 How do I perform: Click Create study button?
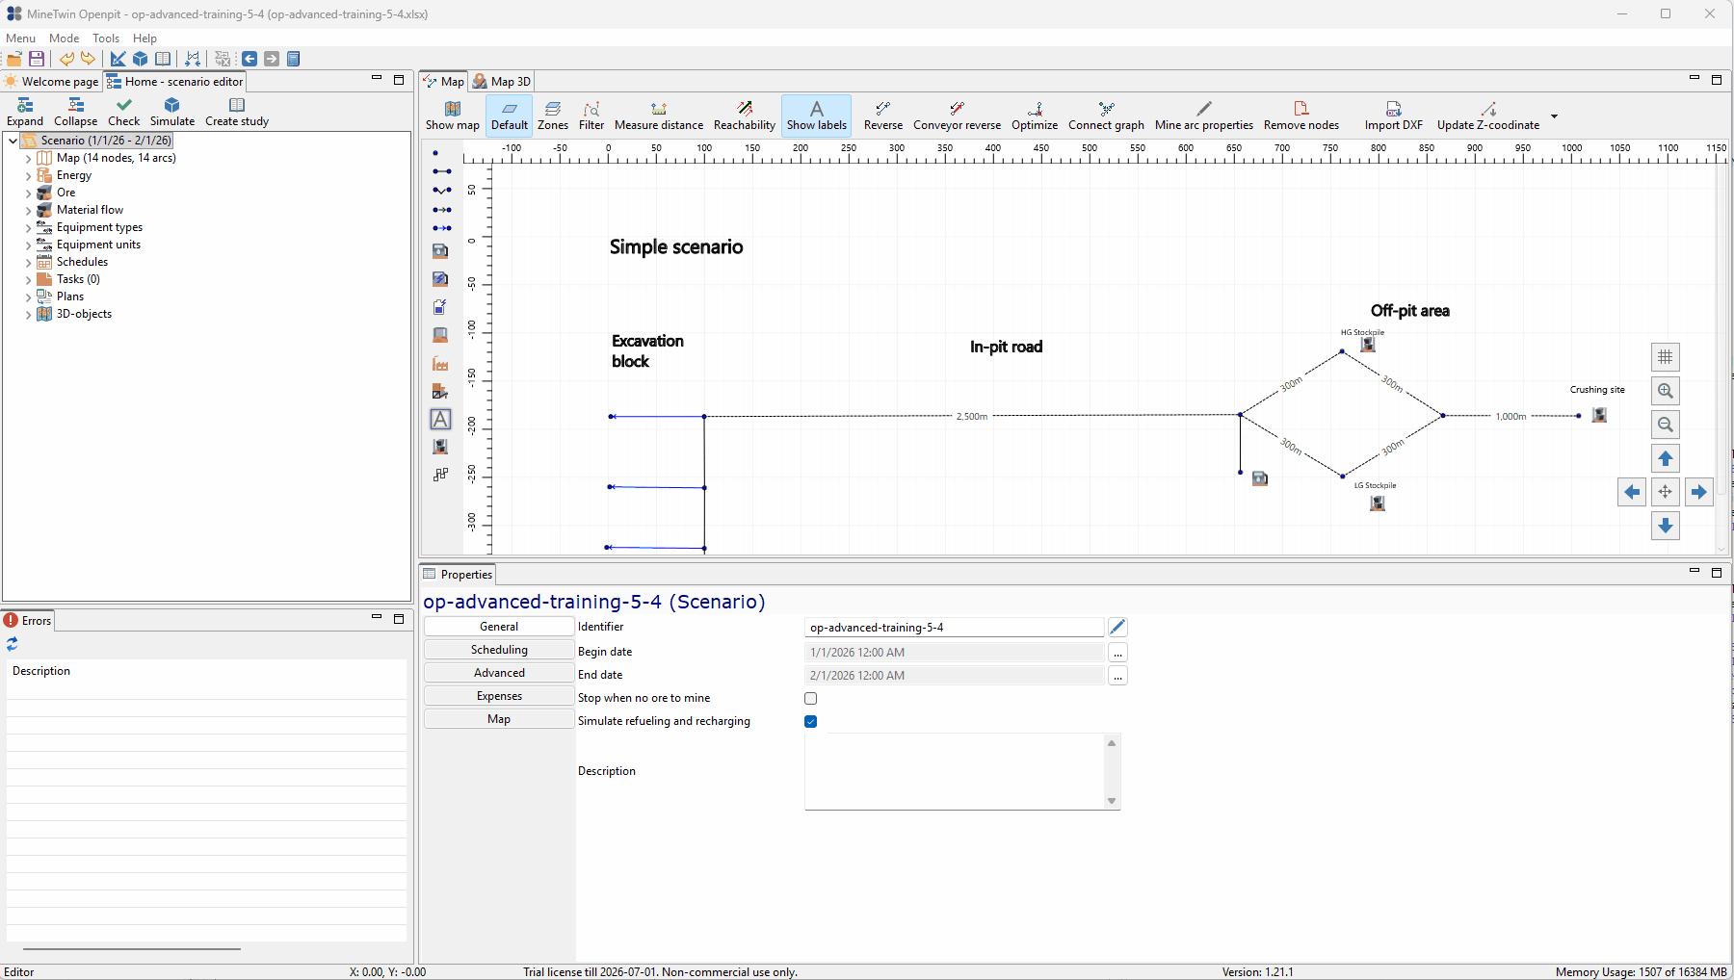tap(237, 112)
